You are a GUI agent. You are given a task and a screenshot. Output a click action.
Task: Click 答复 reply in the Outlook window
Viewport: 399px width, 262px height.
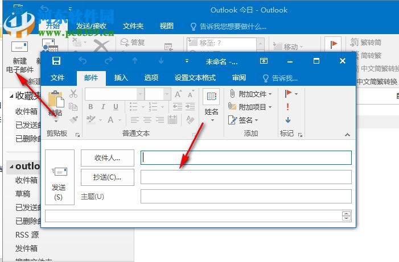pyautogui.click(x=133, y=42)
